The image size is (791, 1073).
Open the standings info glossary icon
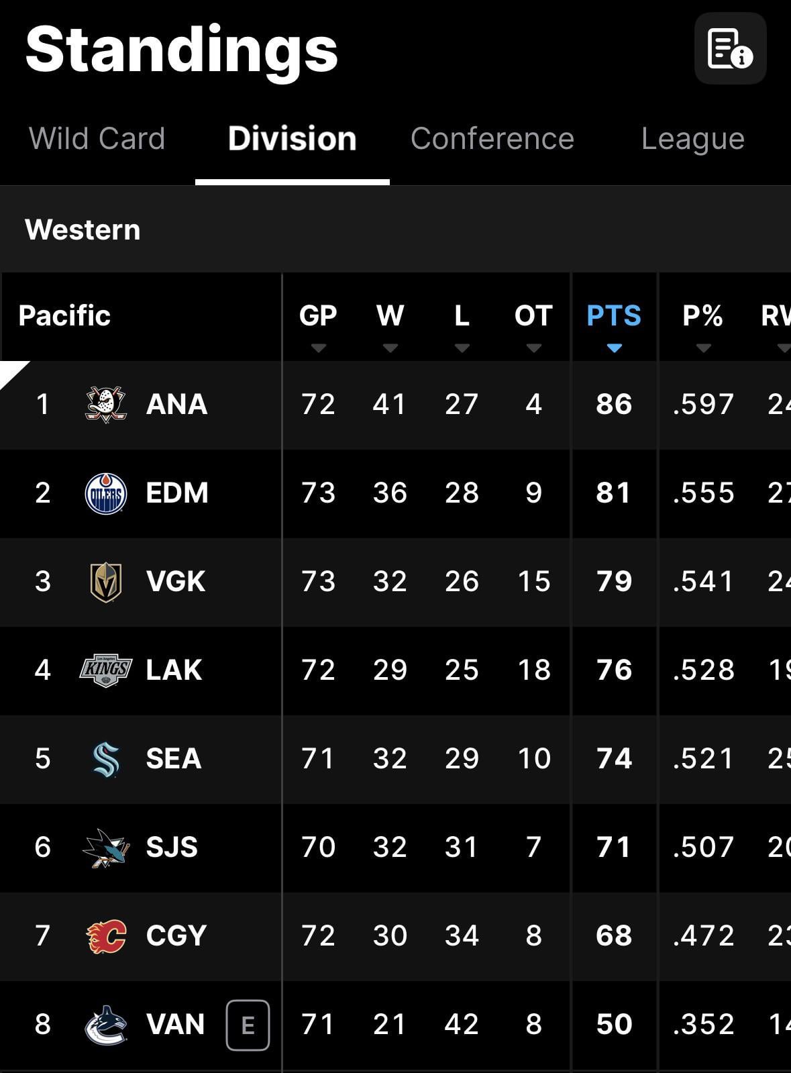pyautogui.click(x=730, y=48)
